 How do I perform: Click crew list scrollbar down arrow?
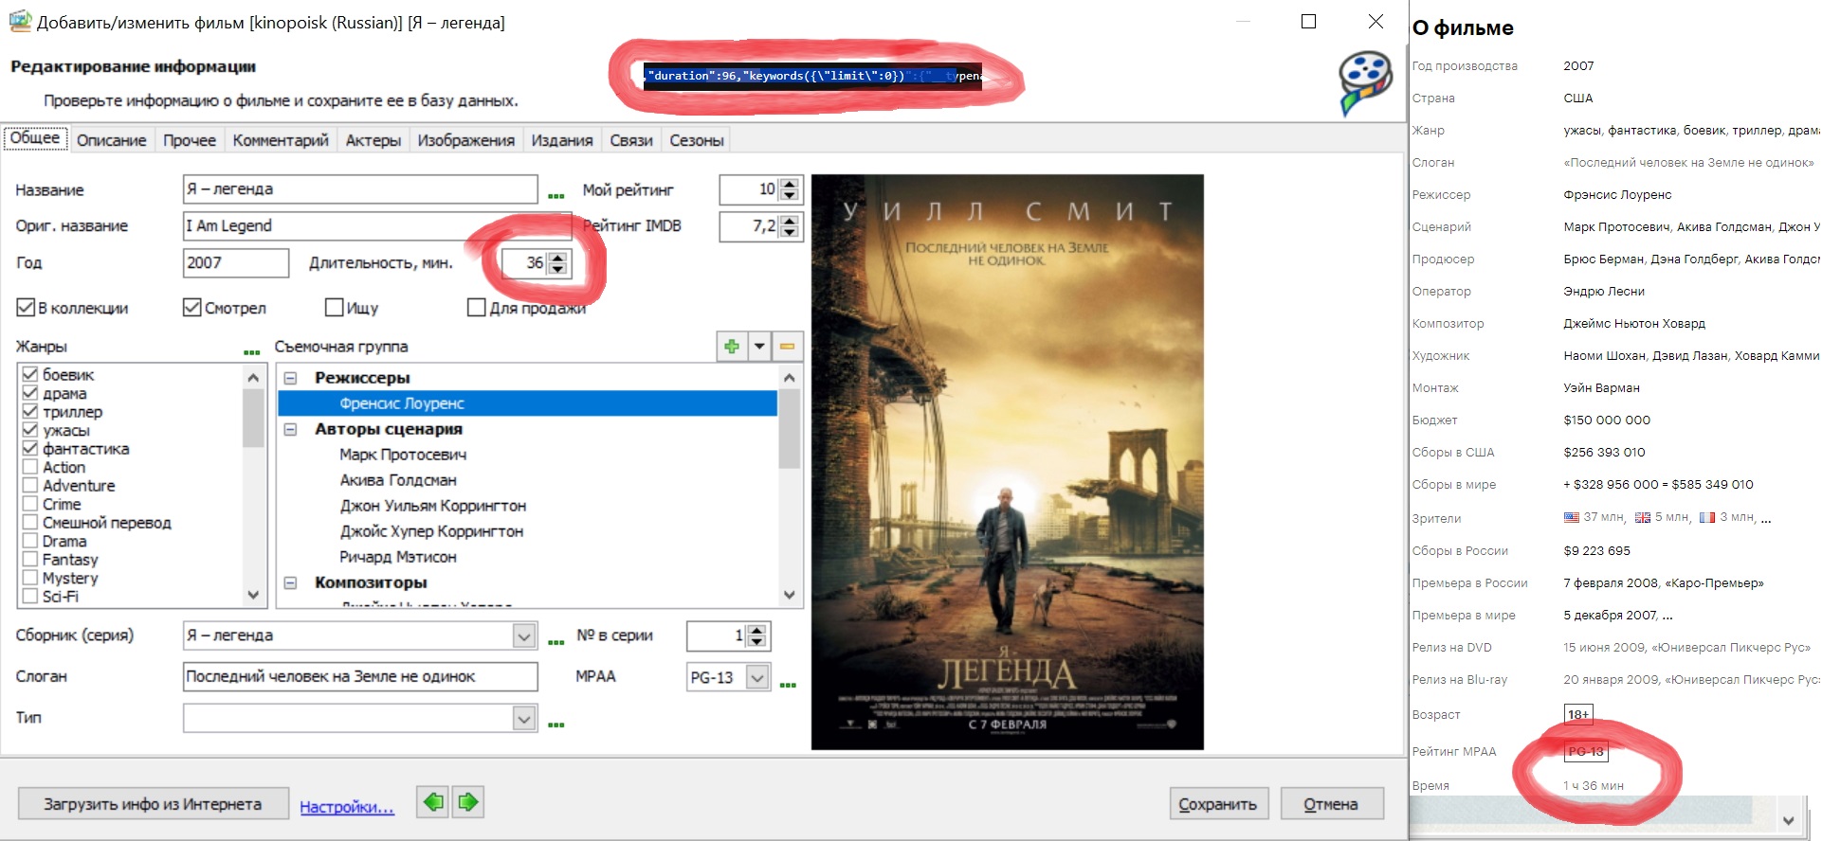click(790, 595)
